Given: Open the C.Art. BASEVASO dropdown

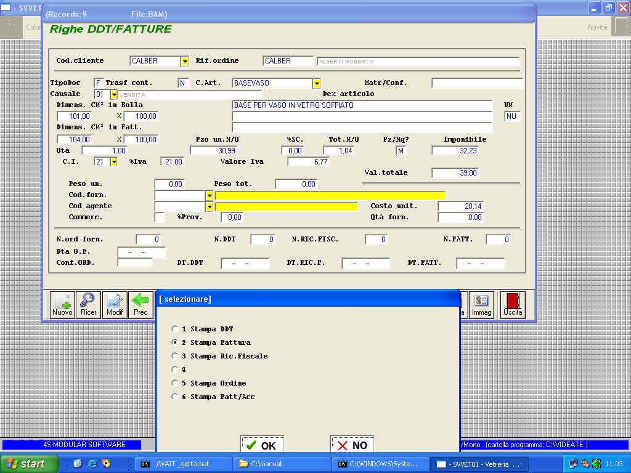Looking at the screenshot, I should click(317, 83).
